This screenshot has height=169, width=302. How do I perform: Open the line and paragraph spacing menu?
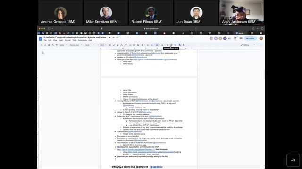pos(148,45)
